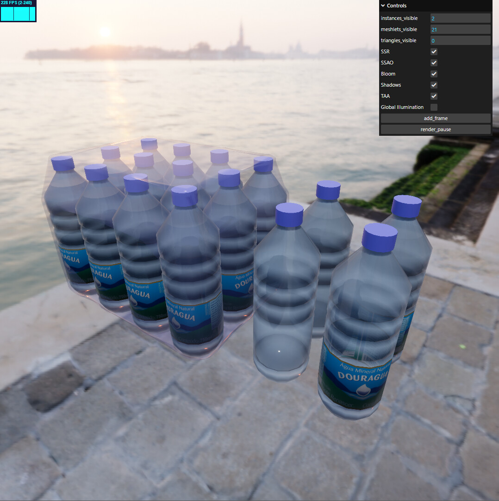Click the meshlets_visible value field
This screenshot has height=501, width=499.
coord(460,29)
